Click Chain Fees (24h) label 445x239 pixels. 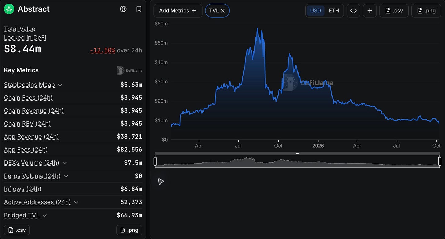click(28, 98)
